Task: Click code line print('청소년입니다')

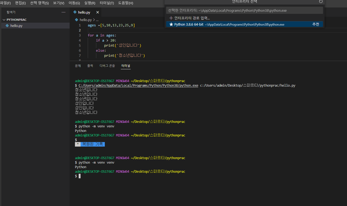Action: pos(125,55)
